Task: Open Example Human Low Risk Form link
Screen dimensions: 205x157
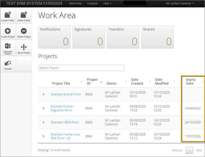Action: coord(65,136)
